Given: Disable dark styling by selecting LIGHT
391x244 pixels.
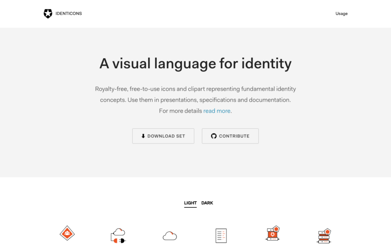Looking at the screenshot, I should click(x=190, y=203).
